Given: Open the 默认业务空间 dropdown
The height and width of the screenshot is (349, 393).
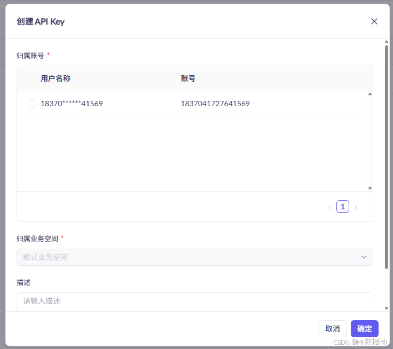Looking at the screenshot, I should pos(195,257).
